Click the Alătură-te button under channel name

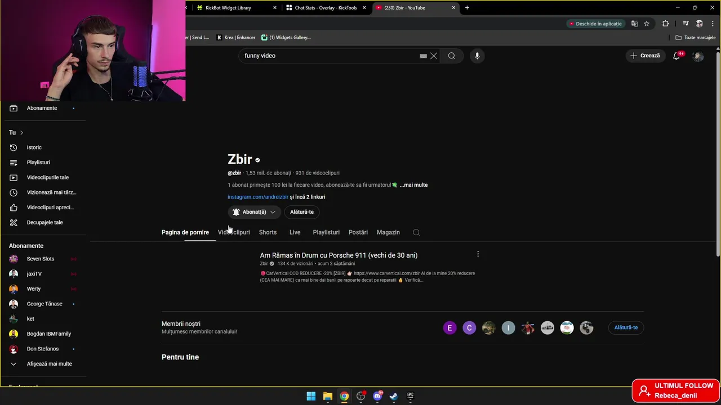pos(302,212)
